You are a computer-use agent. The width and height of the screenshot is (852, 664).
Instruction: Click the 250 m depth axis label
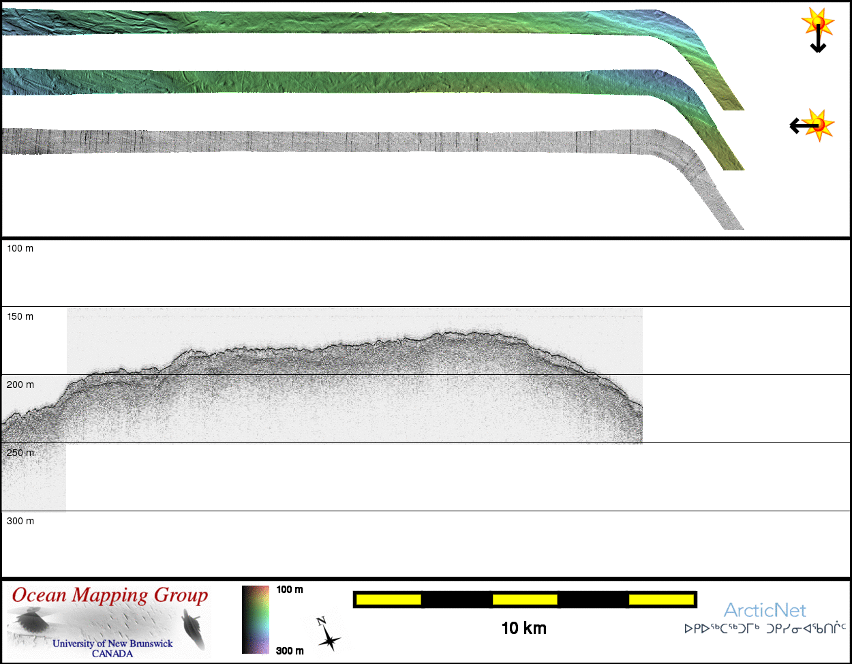[x=20, y=453]
